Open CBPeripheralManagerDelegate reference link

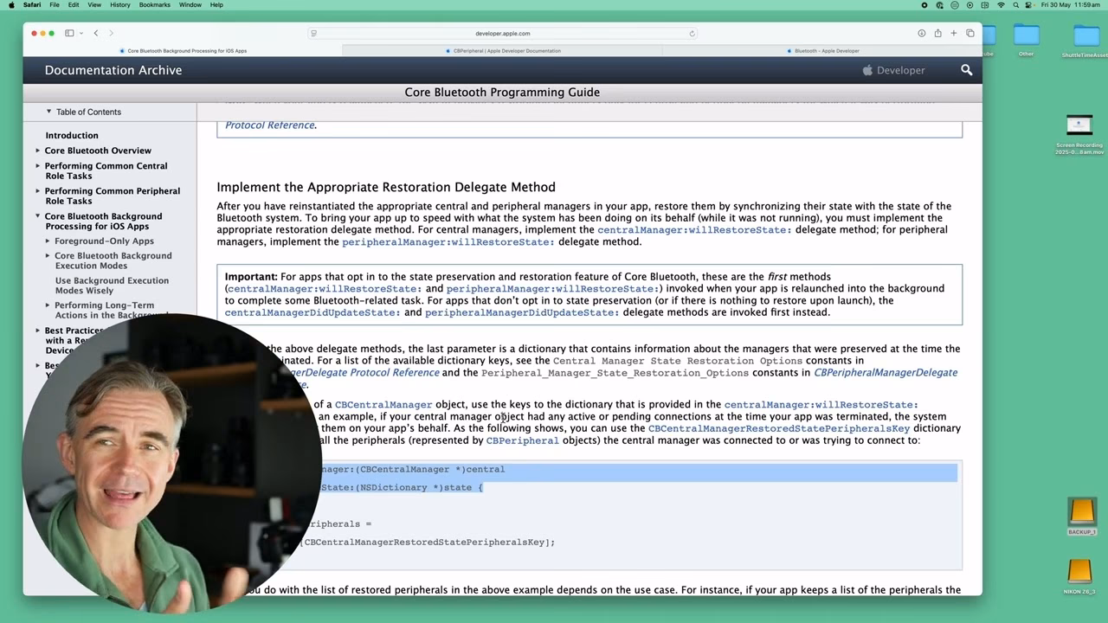point(885,372)
